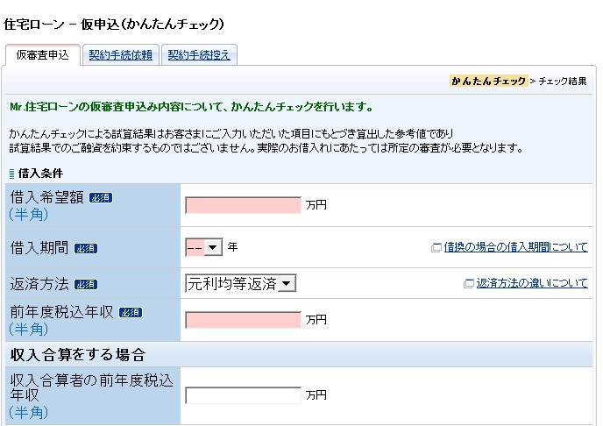This screenshot has width=603, height=426.
Task: Click the かんたんチェック breadcrumb step
Action: click(x=488, y=82)
